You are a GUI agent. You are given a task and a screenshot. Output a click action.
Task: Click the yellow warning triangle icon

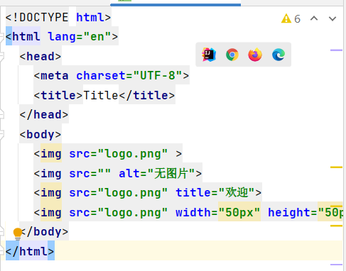click(286, 18)
